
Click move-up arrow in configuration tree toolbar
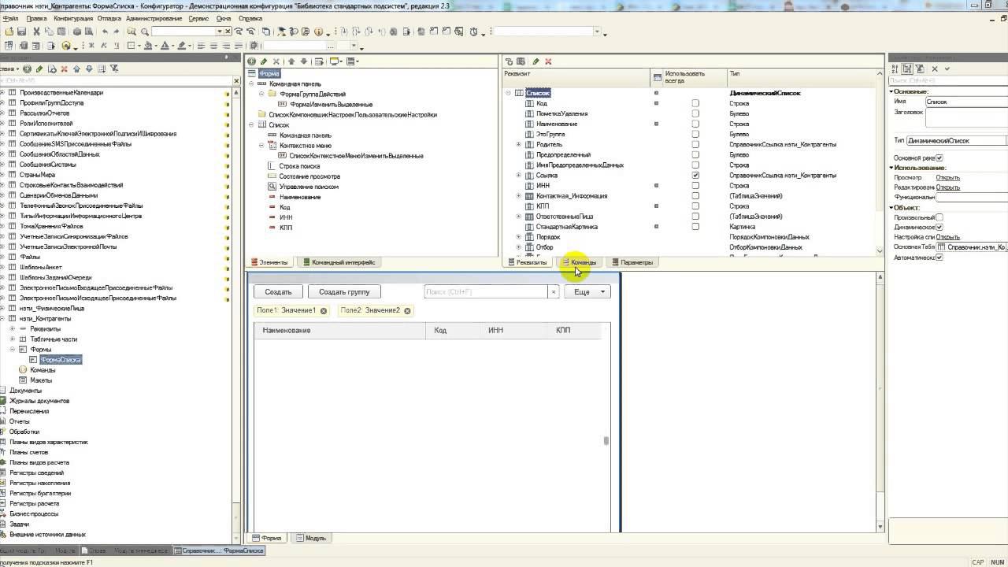(76, 69)
